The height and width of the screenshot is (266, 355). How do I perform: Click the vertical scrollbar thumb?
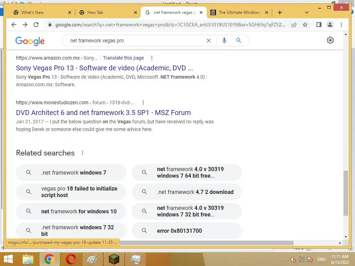pos(346,193)
